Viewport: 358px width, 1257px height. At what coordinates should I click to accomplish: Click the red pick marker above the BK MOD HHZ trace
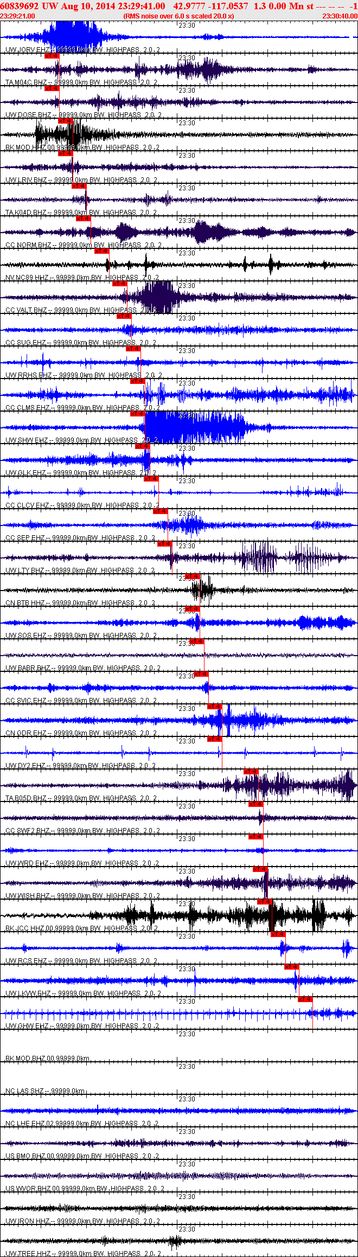coord(65,121)
